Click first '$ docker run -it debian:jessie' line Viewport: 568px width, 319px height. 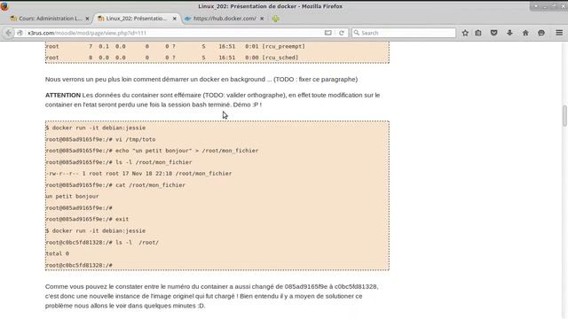(x=96, y=128)
